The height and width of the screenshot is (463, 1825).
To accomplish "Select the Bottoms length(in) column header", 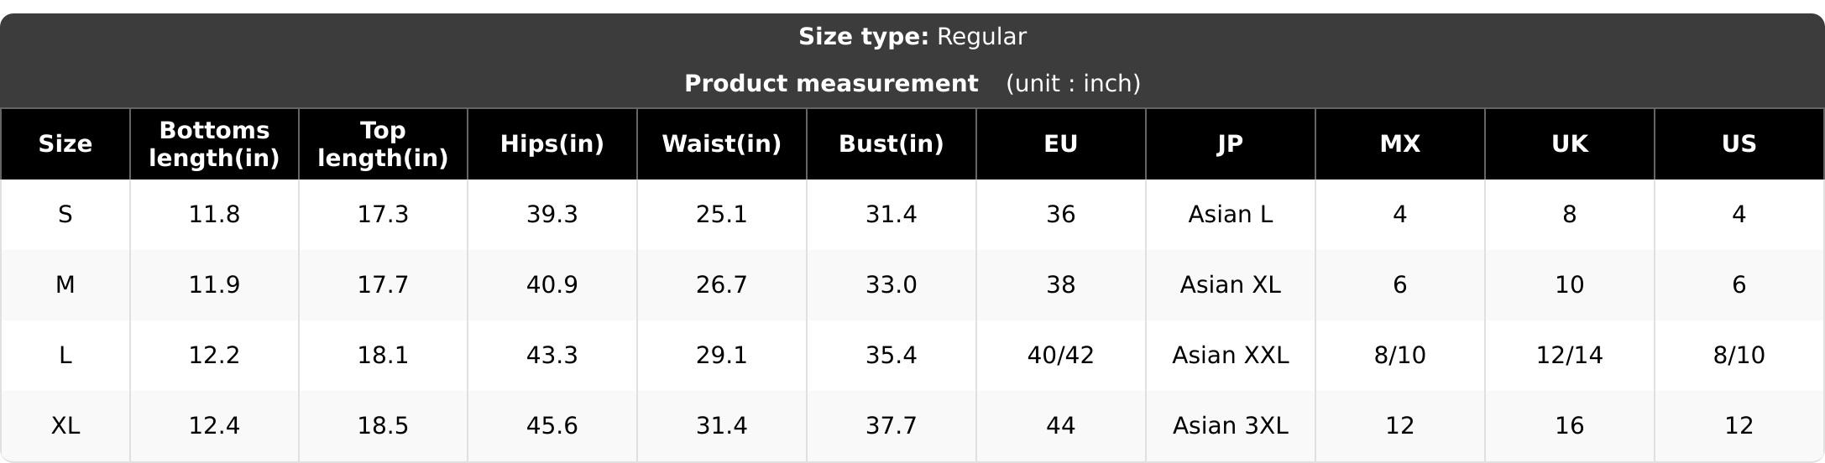I will [214, 144].
